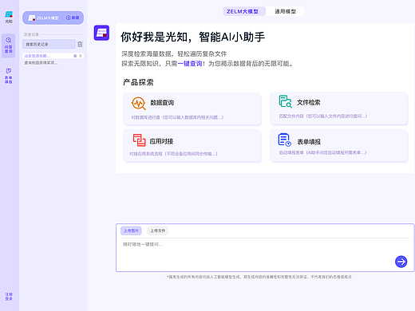Open the 表单填报 sidebar icon
The image size is (415, 311).
coord(9,76)
